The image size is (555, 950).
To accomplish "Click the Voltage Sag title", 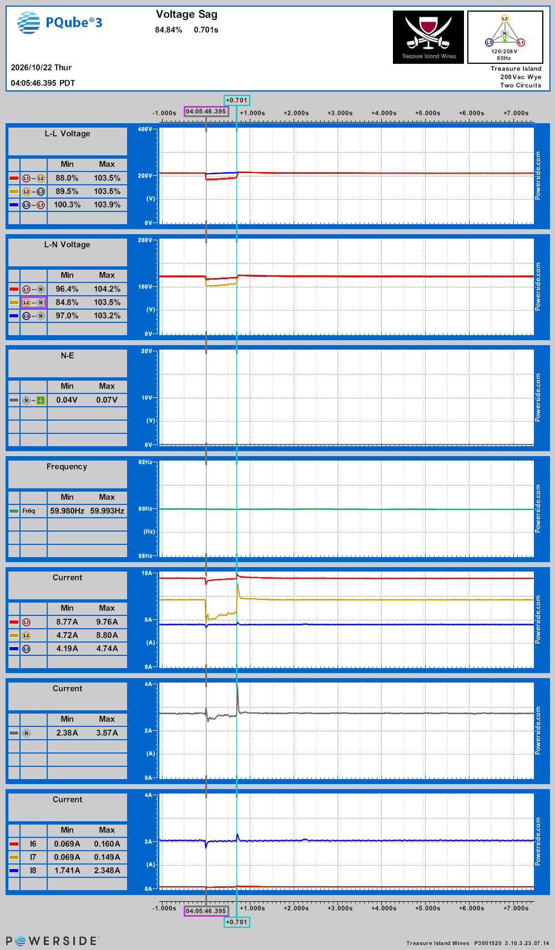I will [186, 15].
